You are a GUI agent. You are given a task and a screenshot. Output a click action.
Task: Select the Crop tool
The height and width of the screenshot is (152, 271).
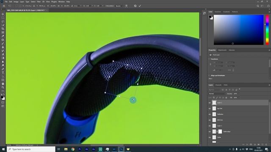3,29
